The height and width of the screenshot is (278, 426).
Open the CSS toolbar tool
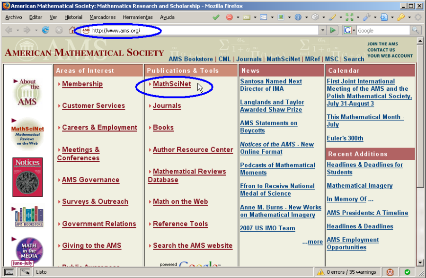(x=247, y=17)
